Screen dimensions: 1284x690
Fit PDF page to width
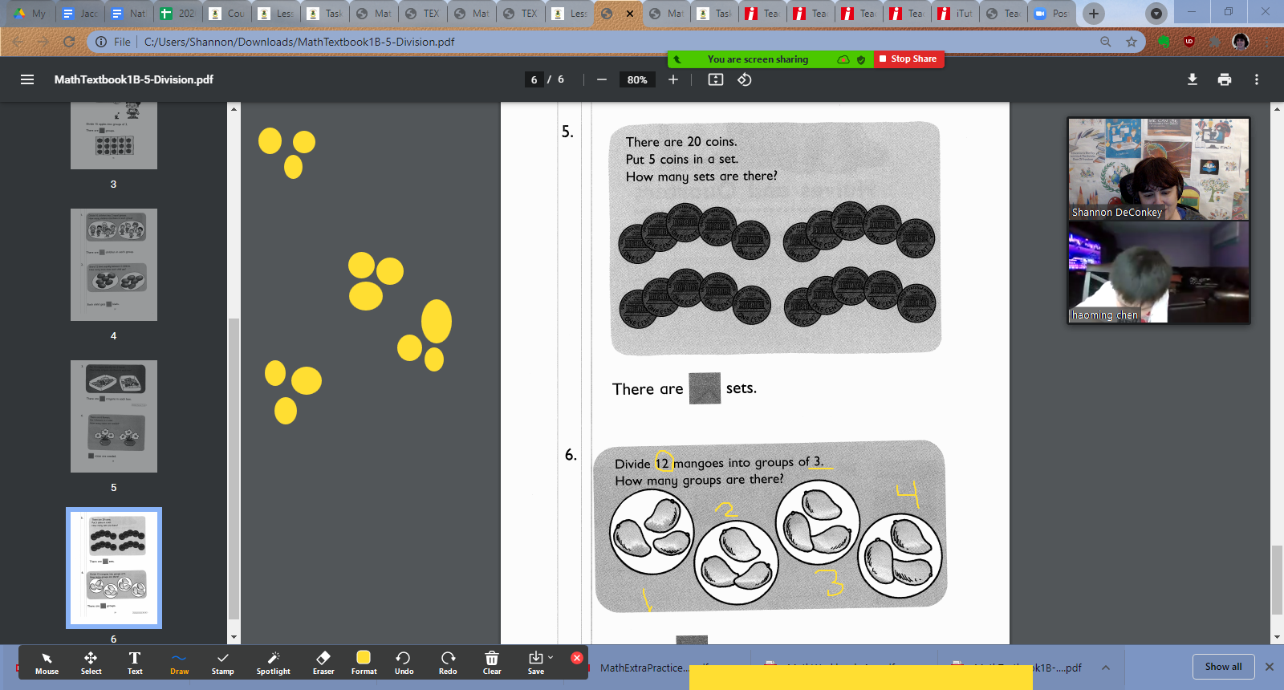(x=716, y=79)
